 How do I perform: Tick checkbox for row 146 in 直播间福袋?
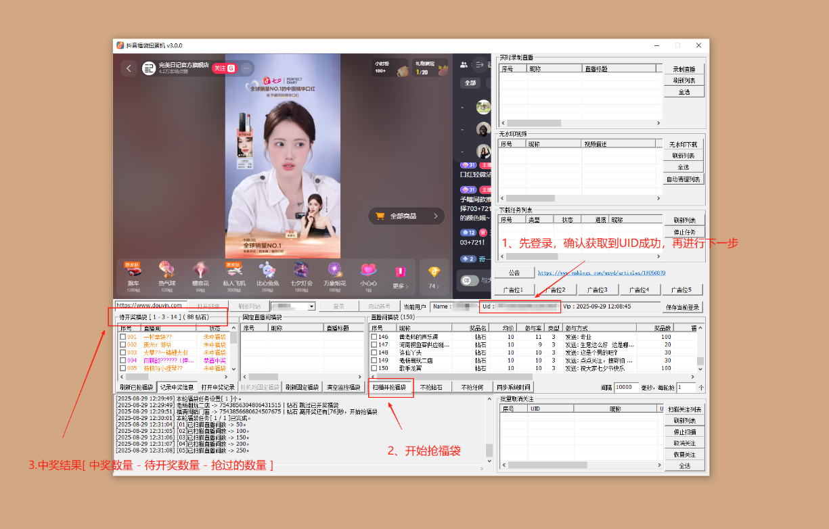374,336
